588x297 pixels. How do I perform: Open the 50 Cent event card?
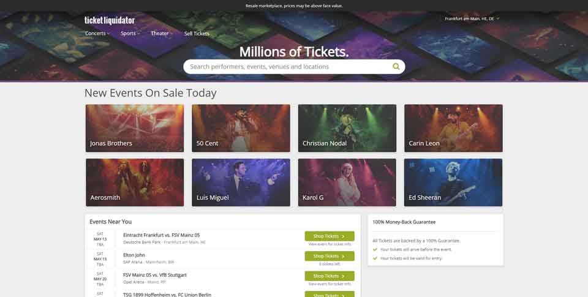[241, 128]
